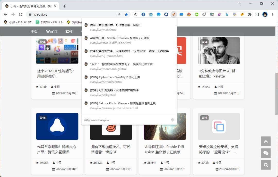The height and width of the screenshot is (177, 278).
Task: Open the green Bitwarden-style extension icon
Action: point(196,14)
